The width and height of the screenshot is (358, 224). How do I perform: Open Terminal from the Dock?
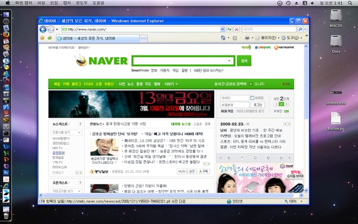click(x=6, y=133)
